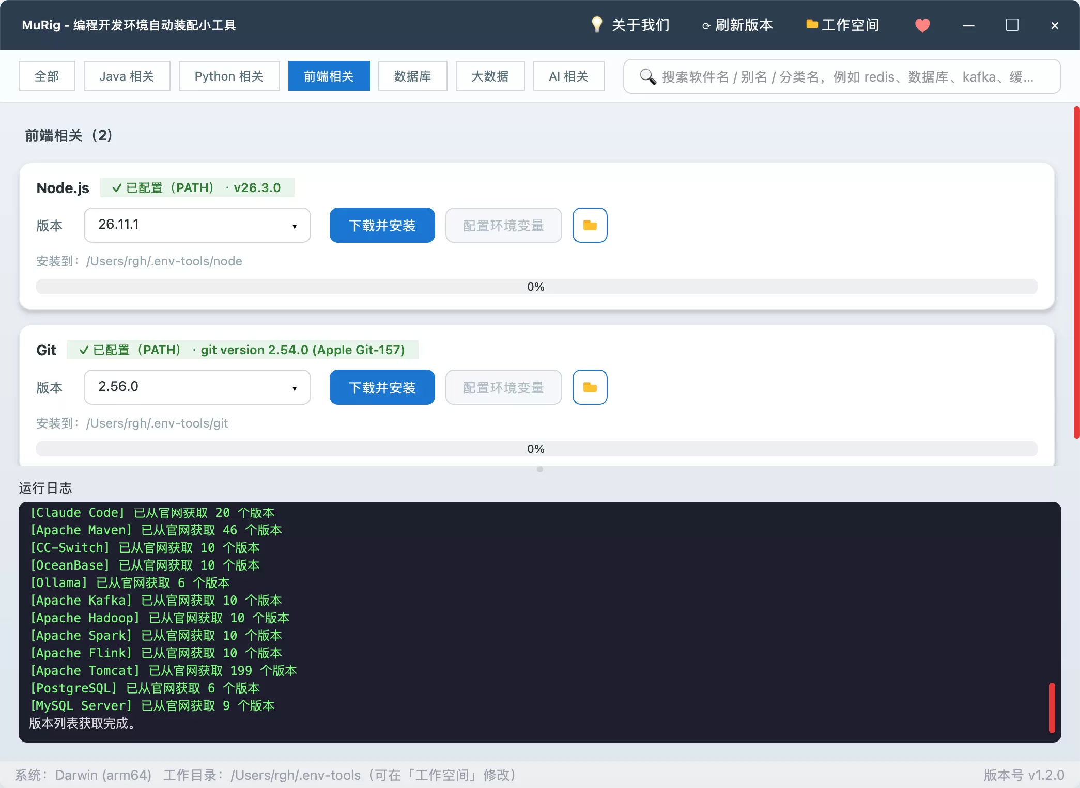1080x788 pixels.
Task: Click 下载并安装 for Git
Action: click(382, 387)
